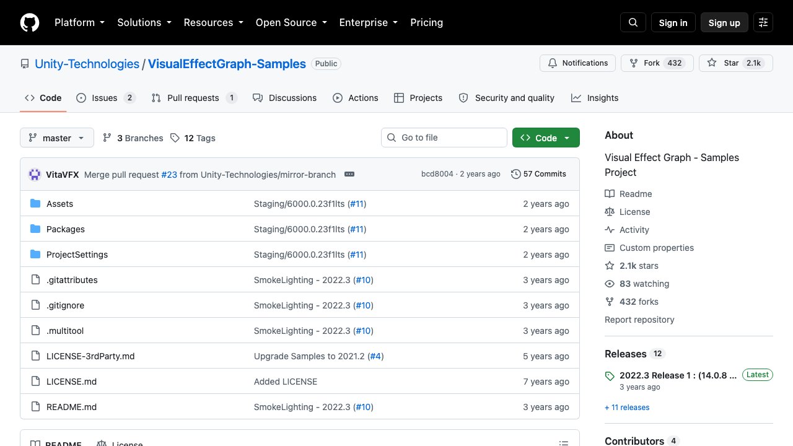Image resolution: width=793 pixels, height=446 pixels.
Task: Open the green Code dropdown
Action: [546, 138]
